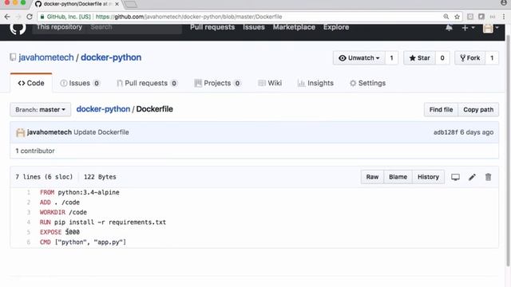Bookmark this page with star icon
This screenshot has width=511, height=287.
pyautogui.click(x=457, y=17)
